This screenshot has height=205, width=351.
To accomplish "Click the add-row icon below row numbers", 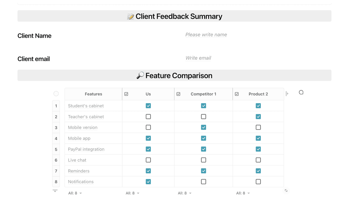I will [55, 191].
